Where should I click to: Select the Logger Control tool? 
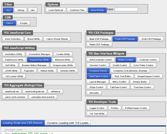click(97, 108)
